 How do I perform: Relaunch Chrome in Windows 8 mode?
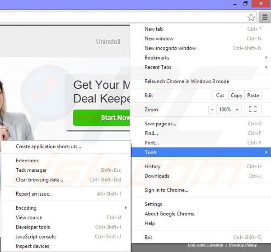pos(201,81)
